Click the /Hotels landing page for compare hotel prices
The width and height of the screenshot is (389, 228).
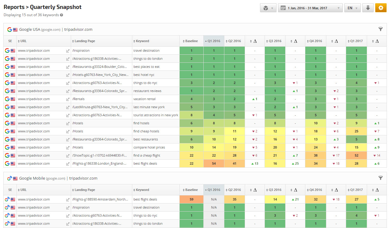pyautogui.click(x=78, y=147)
